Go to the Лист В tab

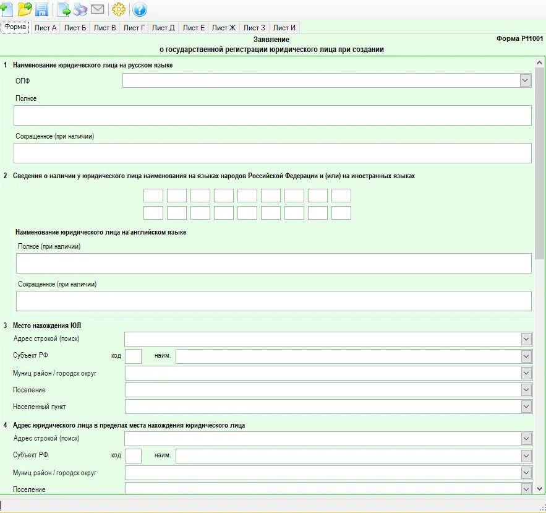(x=105, y=27)
